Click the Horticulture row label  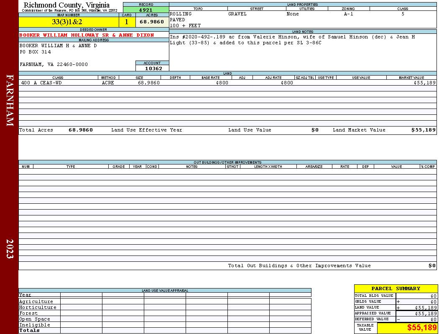(38, 307)
